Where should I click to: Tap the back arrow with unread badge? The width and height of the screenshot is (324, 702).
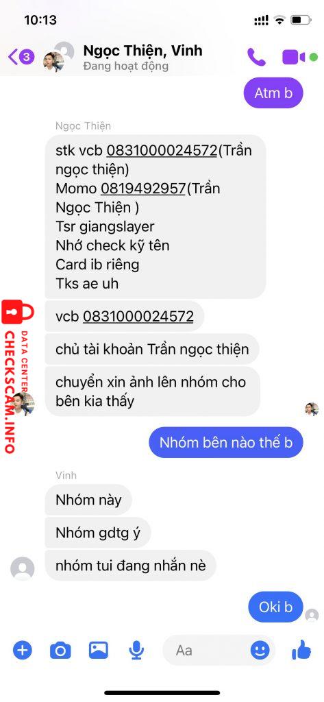click(21, 57)
